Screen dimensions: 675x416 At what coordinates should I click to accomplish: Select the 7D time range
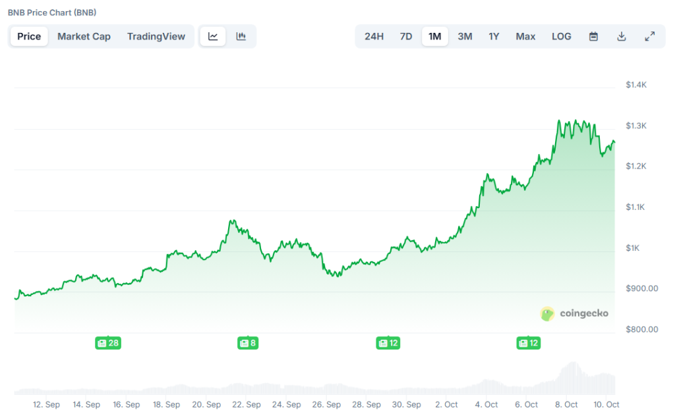406,36
